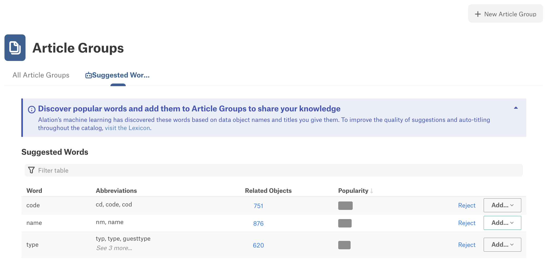This screenshot has width=546, height=259.
Task: Click the popularity bar for code
Action: [x=345, y=206]
